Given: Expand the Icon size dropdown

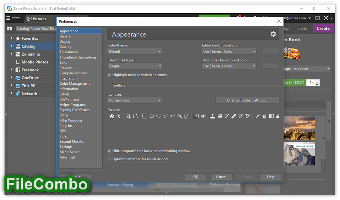Looking at the screenshot, I should (135, 100).
